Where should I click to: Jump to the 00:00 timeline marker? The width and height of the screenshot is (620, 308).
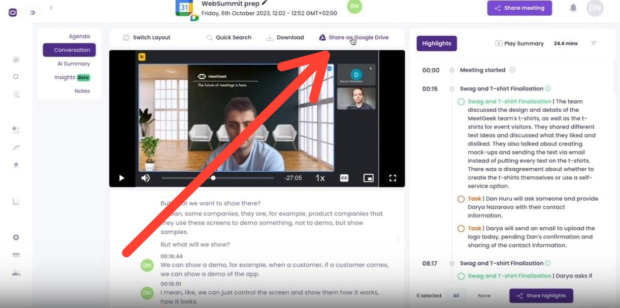451,71
